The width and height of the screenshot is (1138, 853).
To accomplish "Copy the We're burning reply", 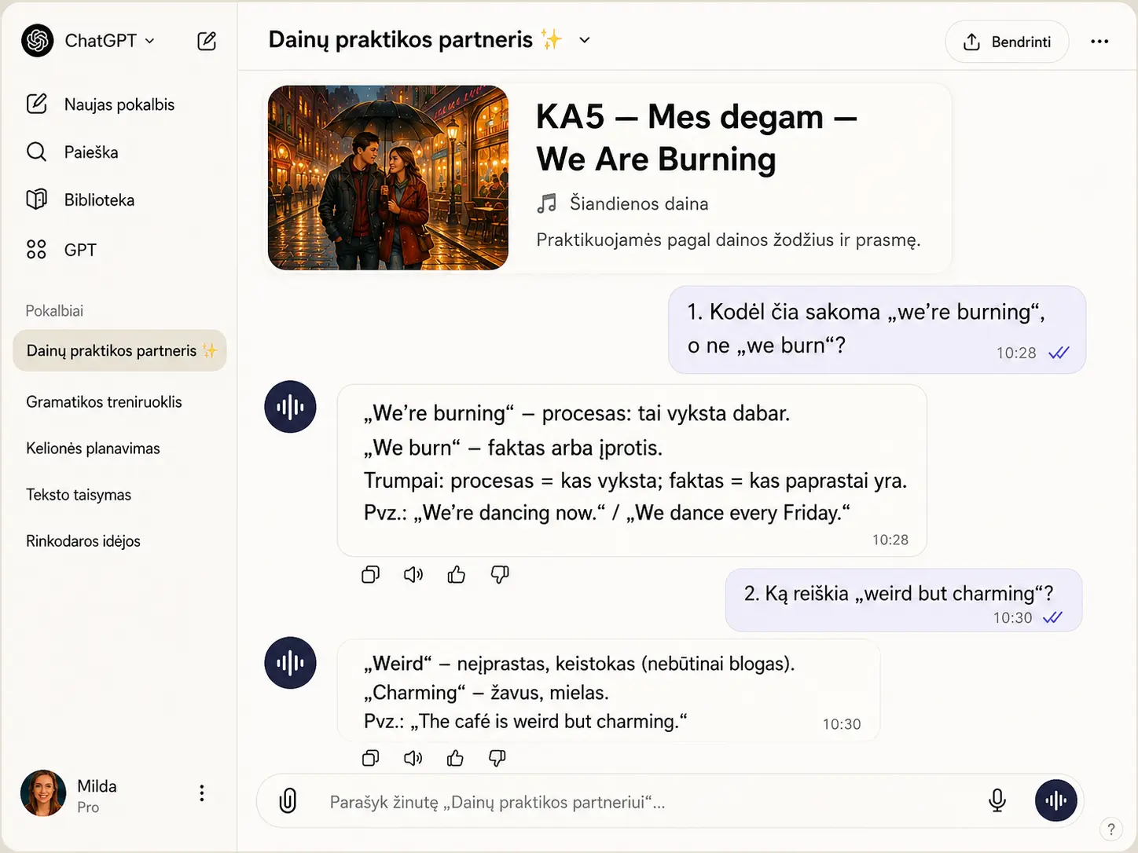I will (370, 575).
